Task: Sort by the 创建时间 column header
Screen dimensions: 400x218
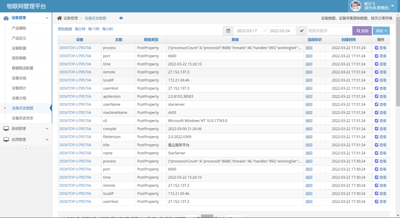Action: point(348,40)
